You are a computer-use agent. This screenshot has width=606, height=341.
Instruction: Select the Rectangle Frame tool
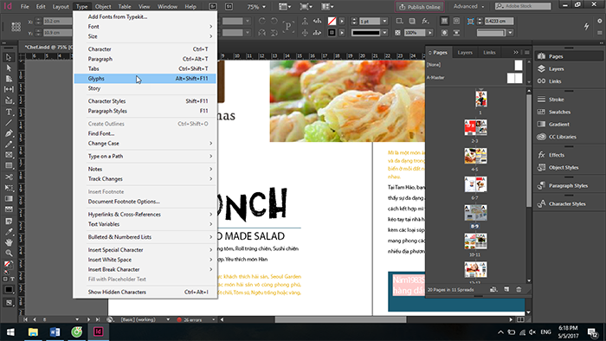click(x=9, y=155)
